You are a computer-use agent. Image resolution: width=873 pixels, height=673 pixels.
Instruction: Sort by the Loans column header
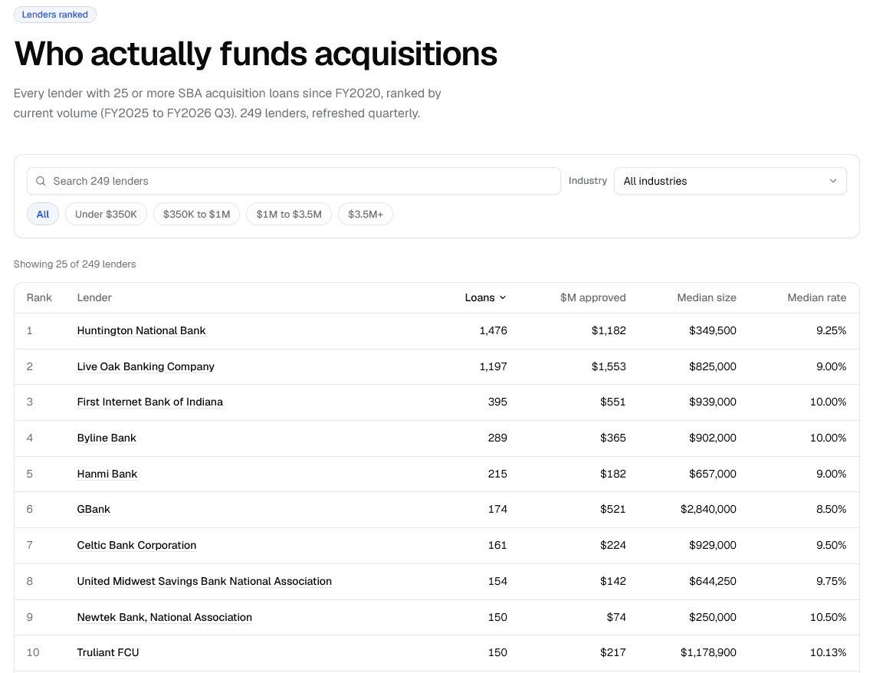pos(485,298)
